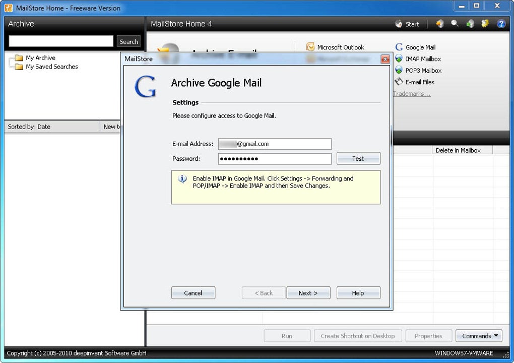The height and width of the screenshot is (363, 514).
Task: Click the Sorted by: Date header
Action: [x=52, y=127]
